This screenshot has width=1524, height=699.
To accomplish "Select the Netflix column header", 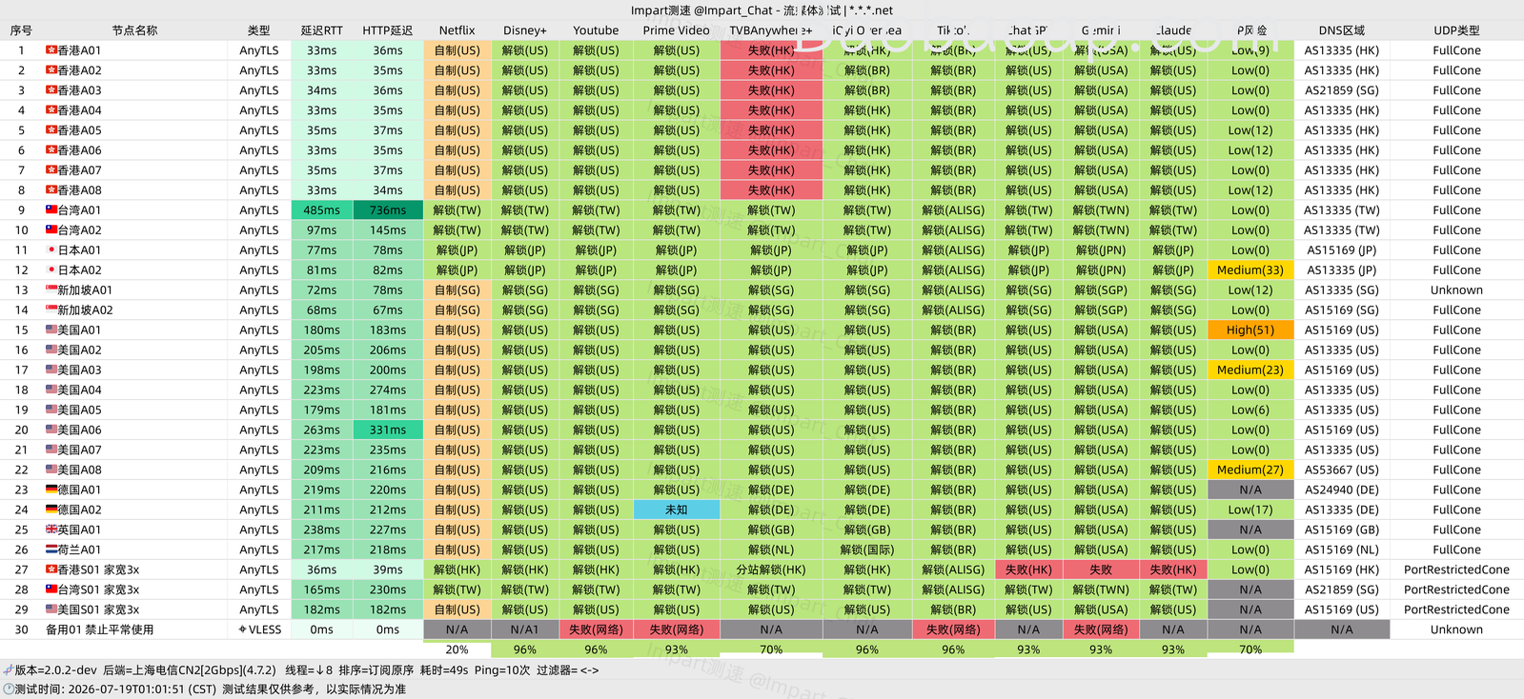I will click(457, 30).
